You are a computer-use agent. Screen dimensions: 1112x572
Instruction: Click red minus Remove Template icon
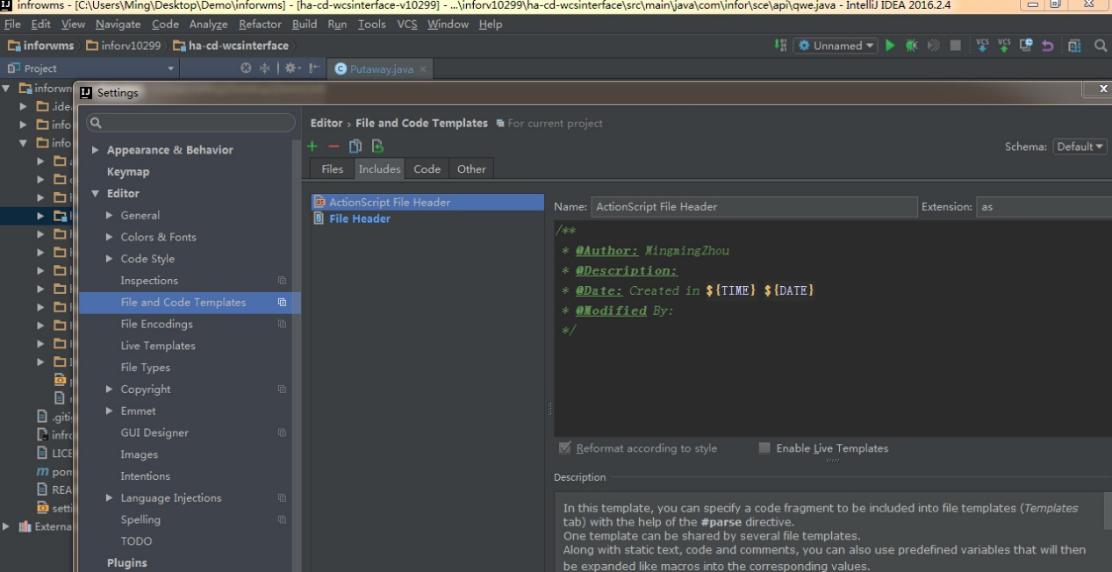(x=334, y=147)
